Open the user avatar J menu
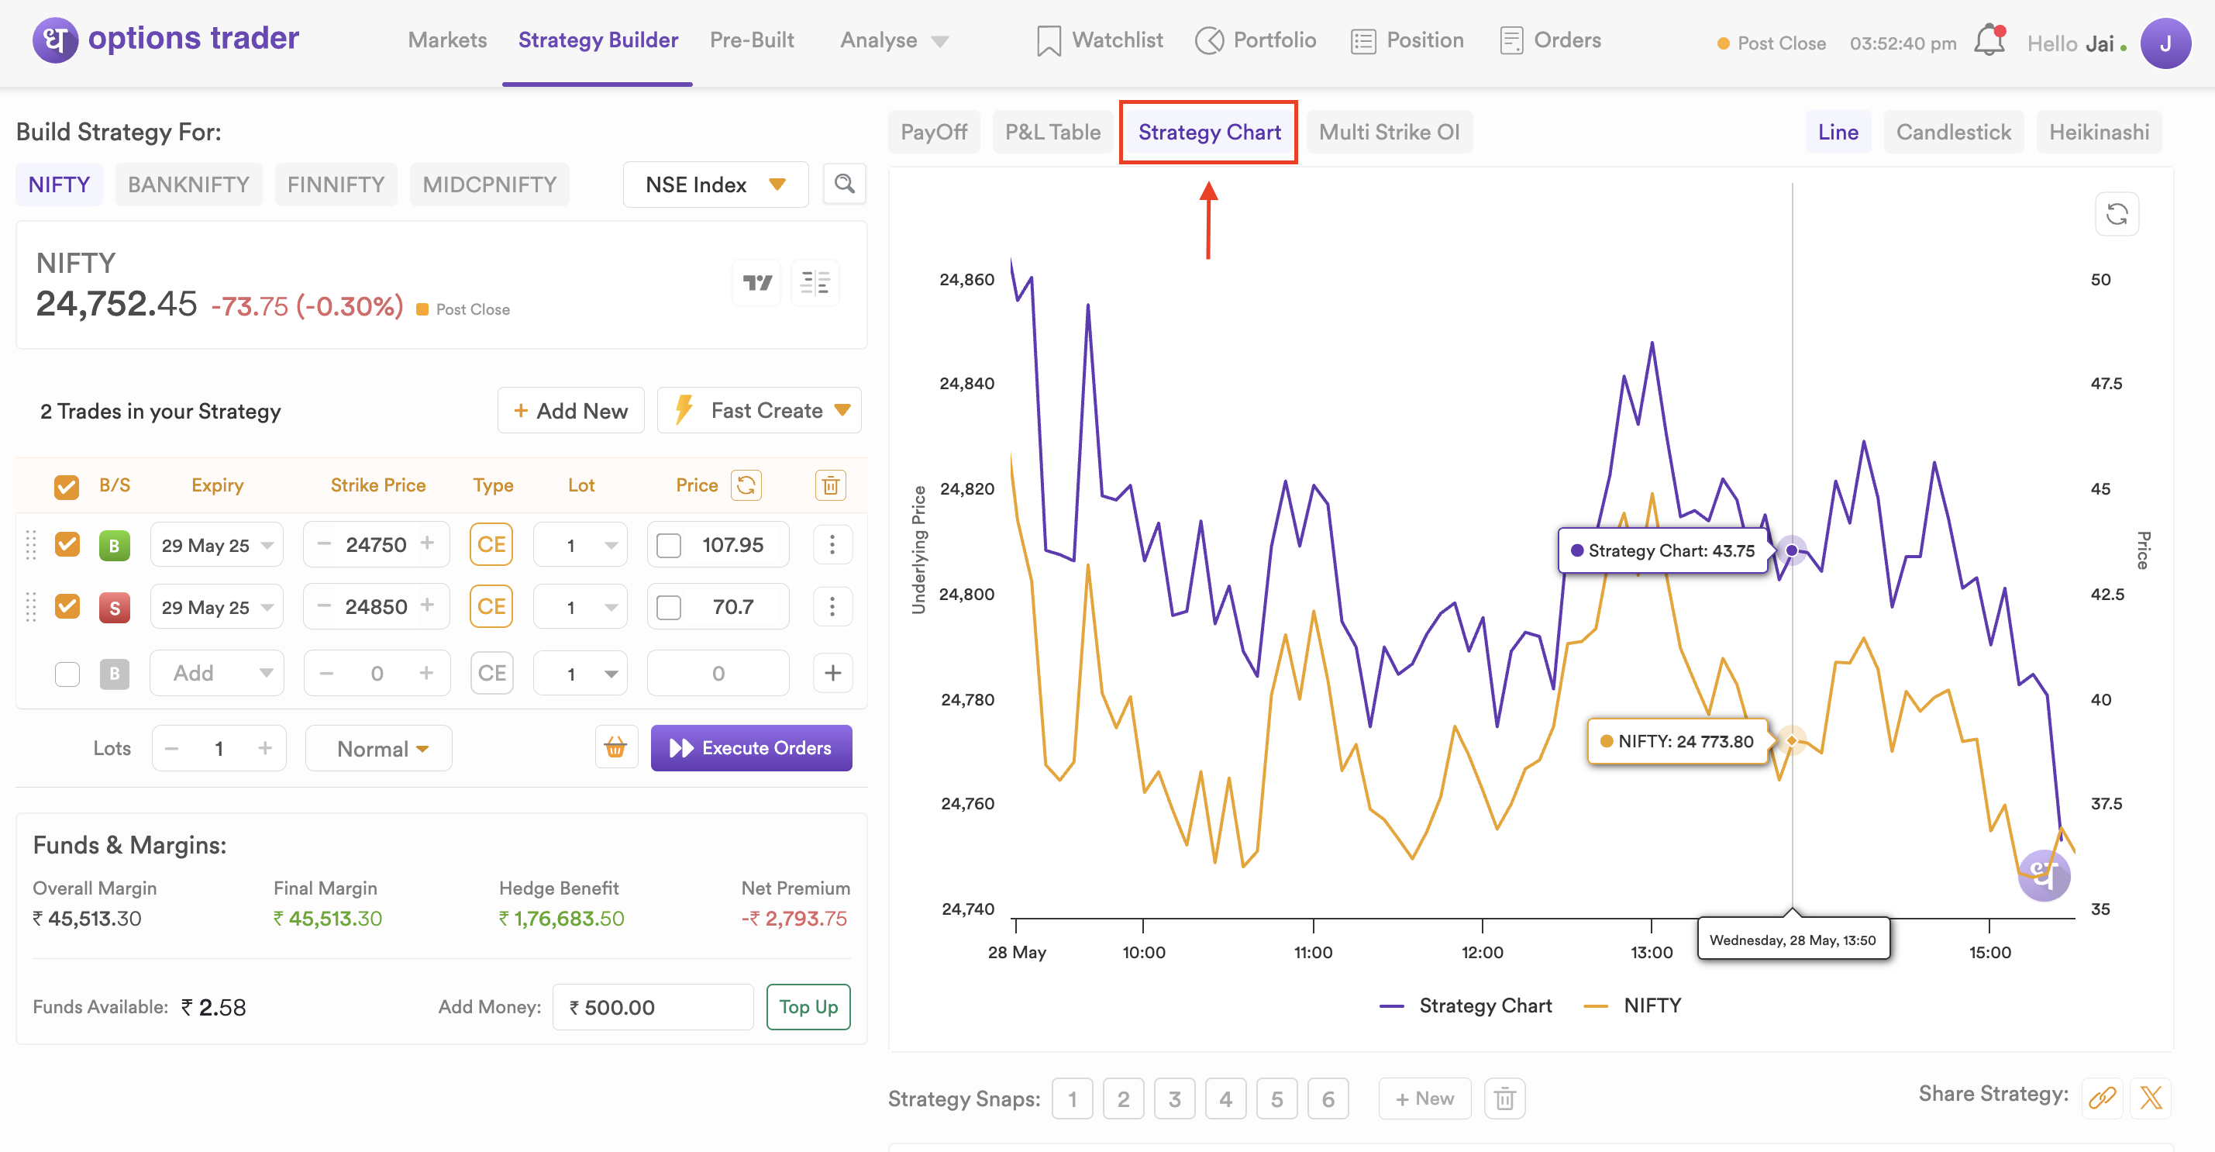2215x1152 pixels. pyautogui.click(x=2165, y=43)
